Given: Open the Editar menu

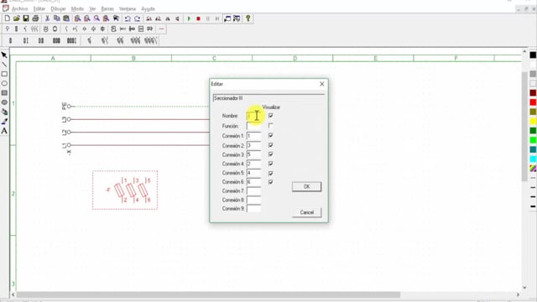Looking at the screenshot, I should point(39,8).
